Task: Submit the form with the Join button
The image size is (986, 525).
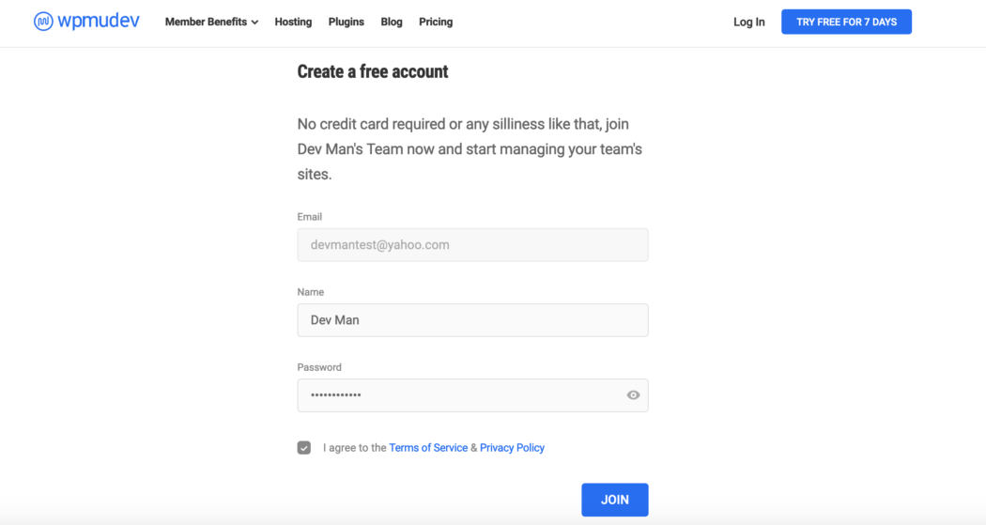Action: 614,500
